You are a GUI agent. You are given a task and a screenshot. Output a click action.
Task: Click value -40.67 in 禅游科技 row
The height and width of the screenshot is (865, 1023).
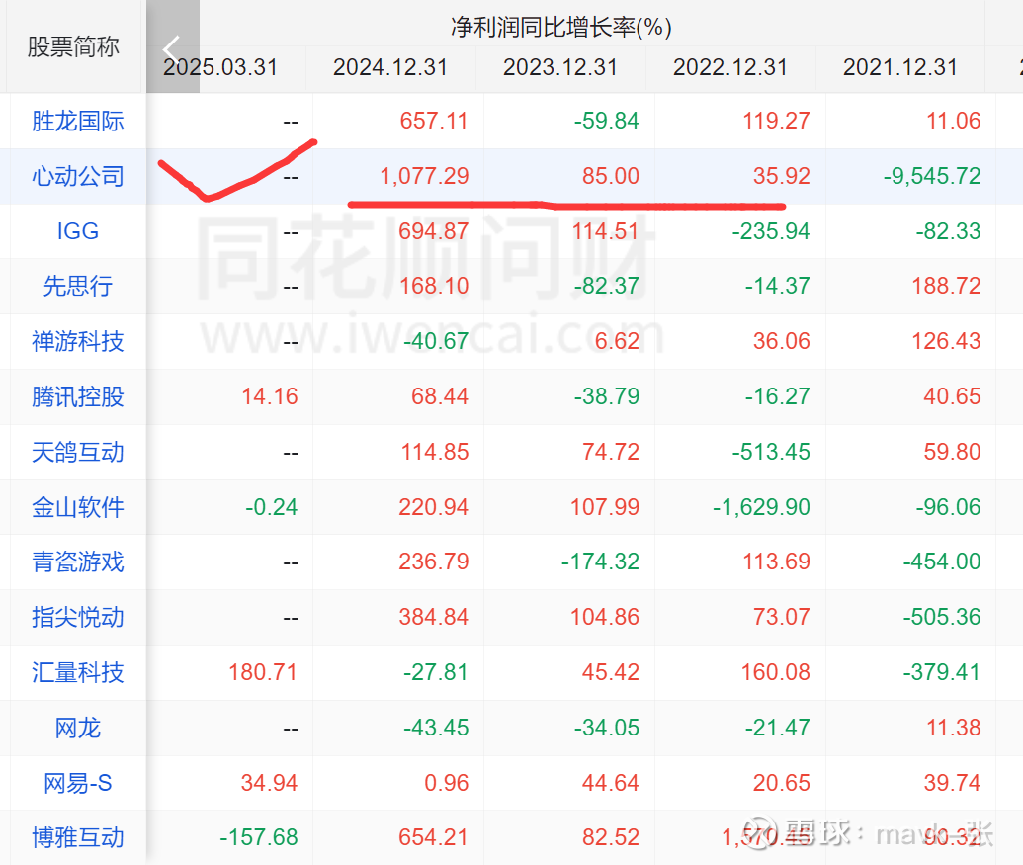point(436,341)
